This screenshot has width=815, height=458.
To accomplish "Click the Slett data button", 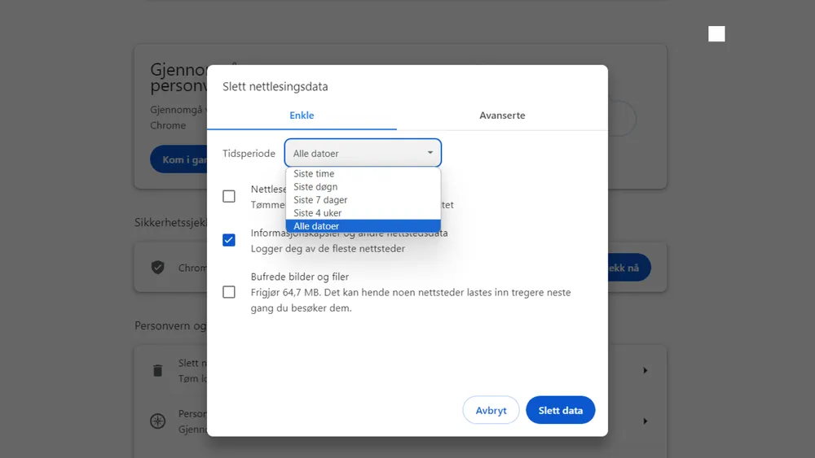I will tap(561, 410).
